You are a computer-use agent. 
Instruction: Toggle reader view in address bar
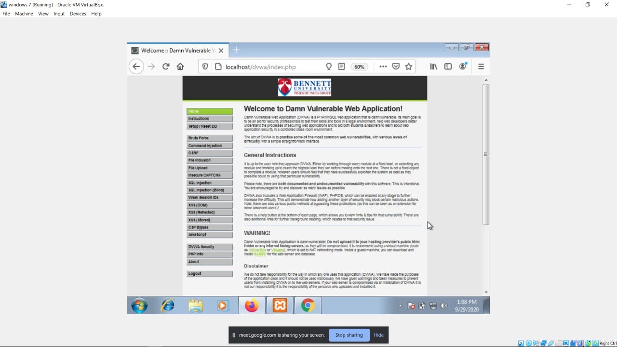342,67
